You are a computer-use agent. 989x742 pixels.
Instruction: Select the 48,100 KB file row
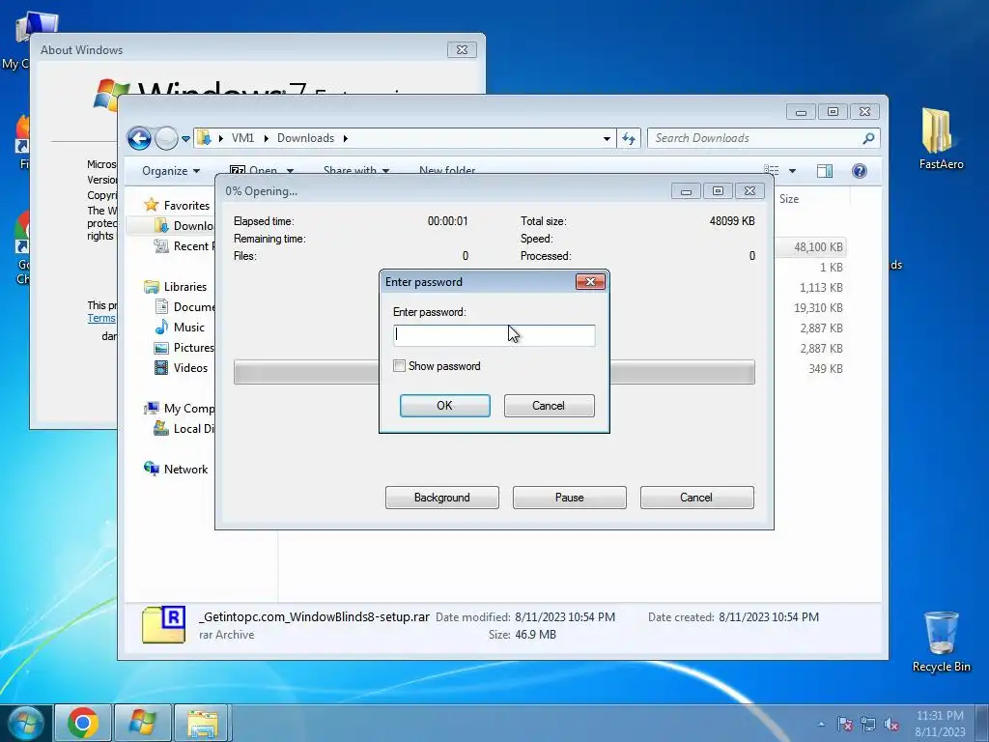[x=812, y=246]
